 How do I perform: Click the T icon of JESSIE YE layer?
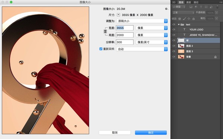184,35
